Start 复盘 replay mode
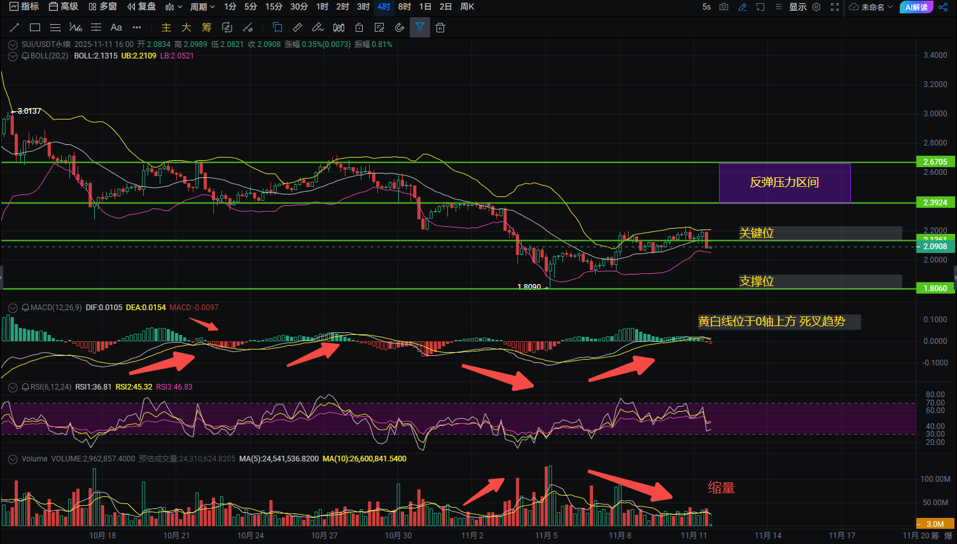 pyautogui.click(x=141, y=6)
